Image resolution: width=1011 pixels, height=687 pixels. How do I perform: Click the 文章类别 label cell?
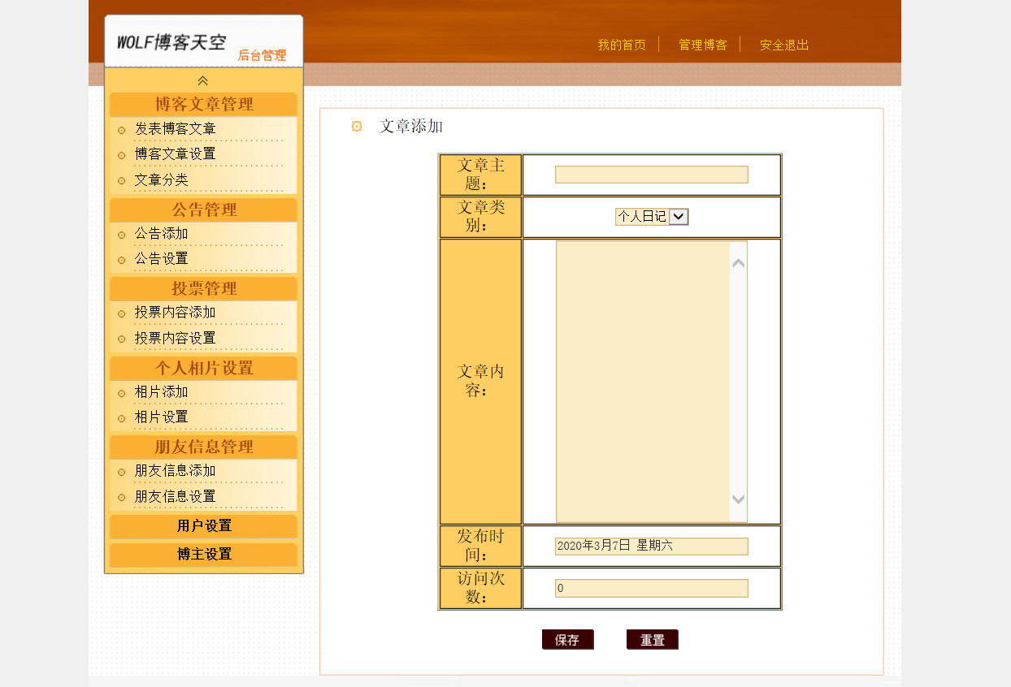coord(481,217)
